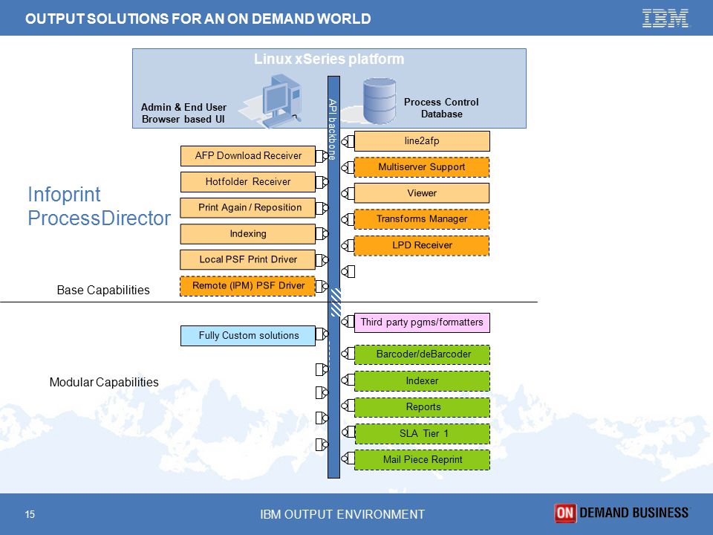The width and height of the screenshot is (713, 535).
Task: Select the Multiserver Support box
Action: point(422,167)
